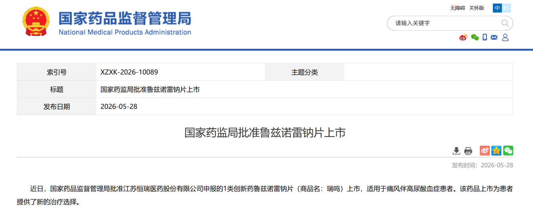Open the user account icon

point(505,38)
